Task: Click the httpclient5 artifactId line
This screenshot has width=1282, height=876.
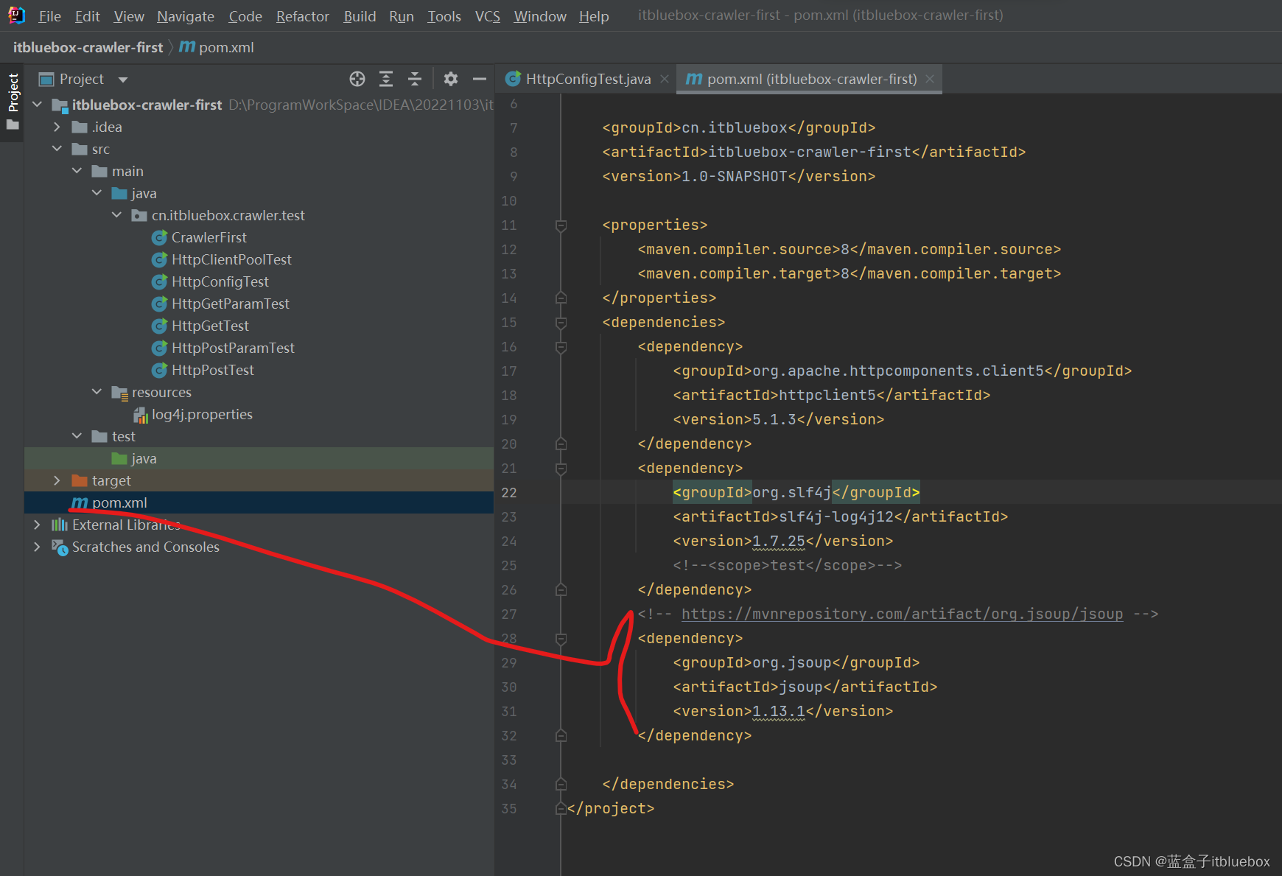Action: [831, 395]
